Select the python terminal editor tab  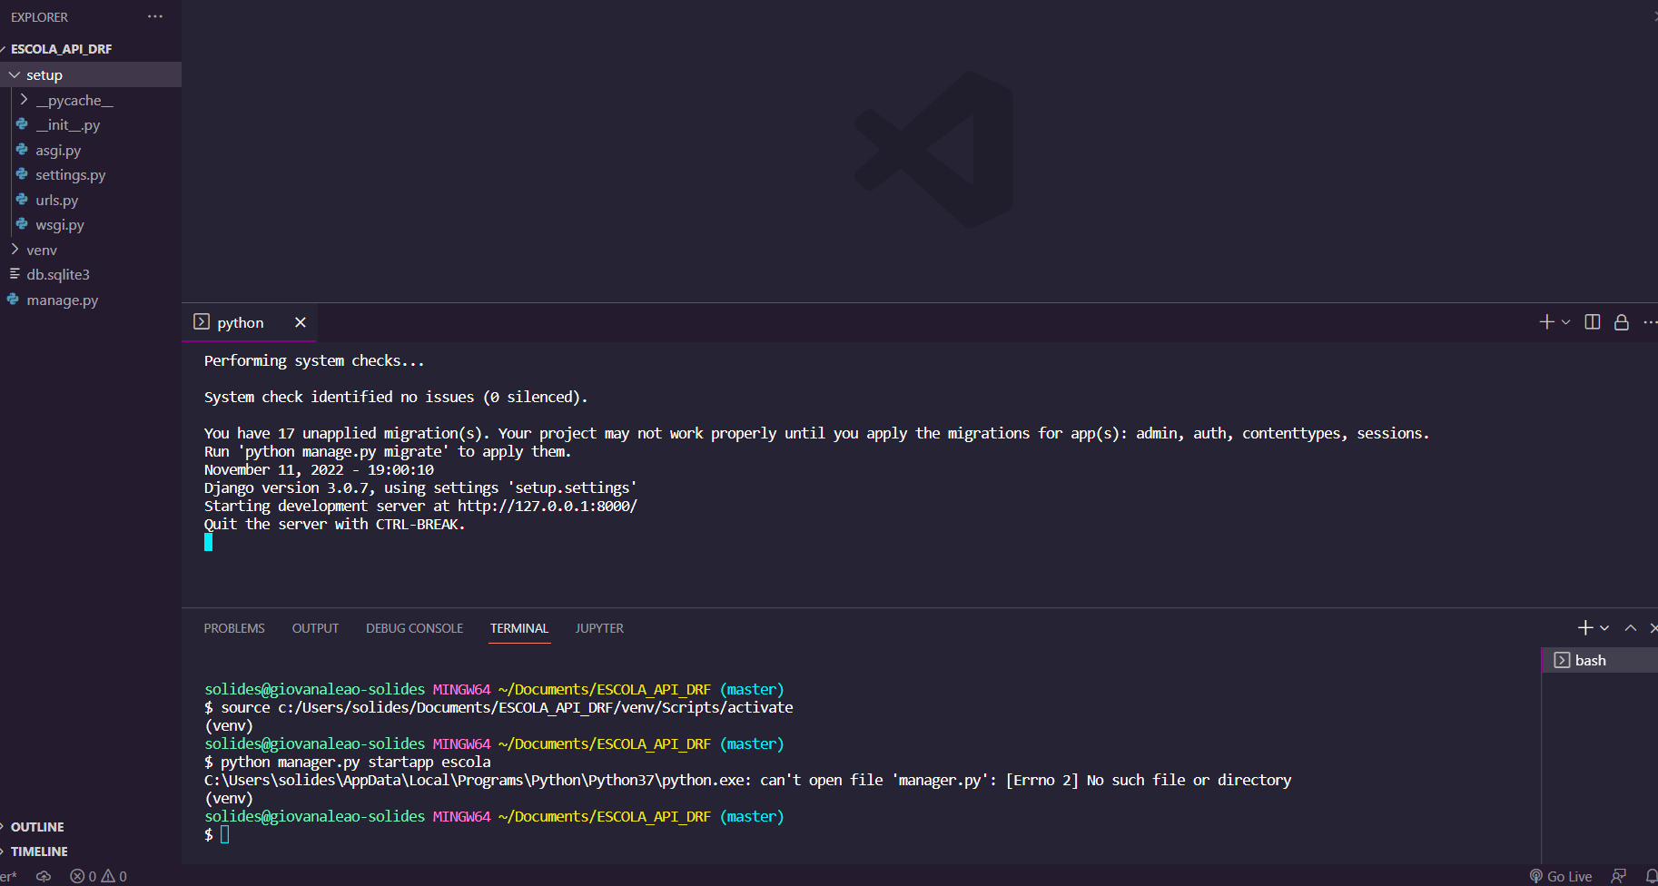[249, 322]
